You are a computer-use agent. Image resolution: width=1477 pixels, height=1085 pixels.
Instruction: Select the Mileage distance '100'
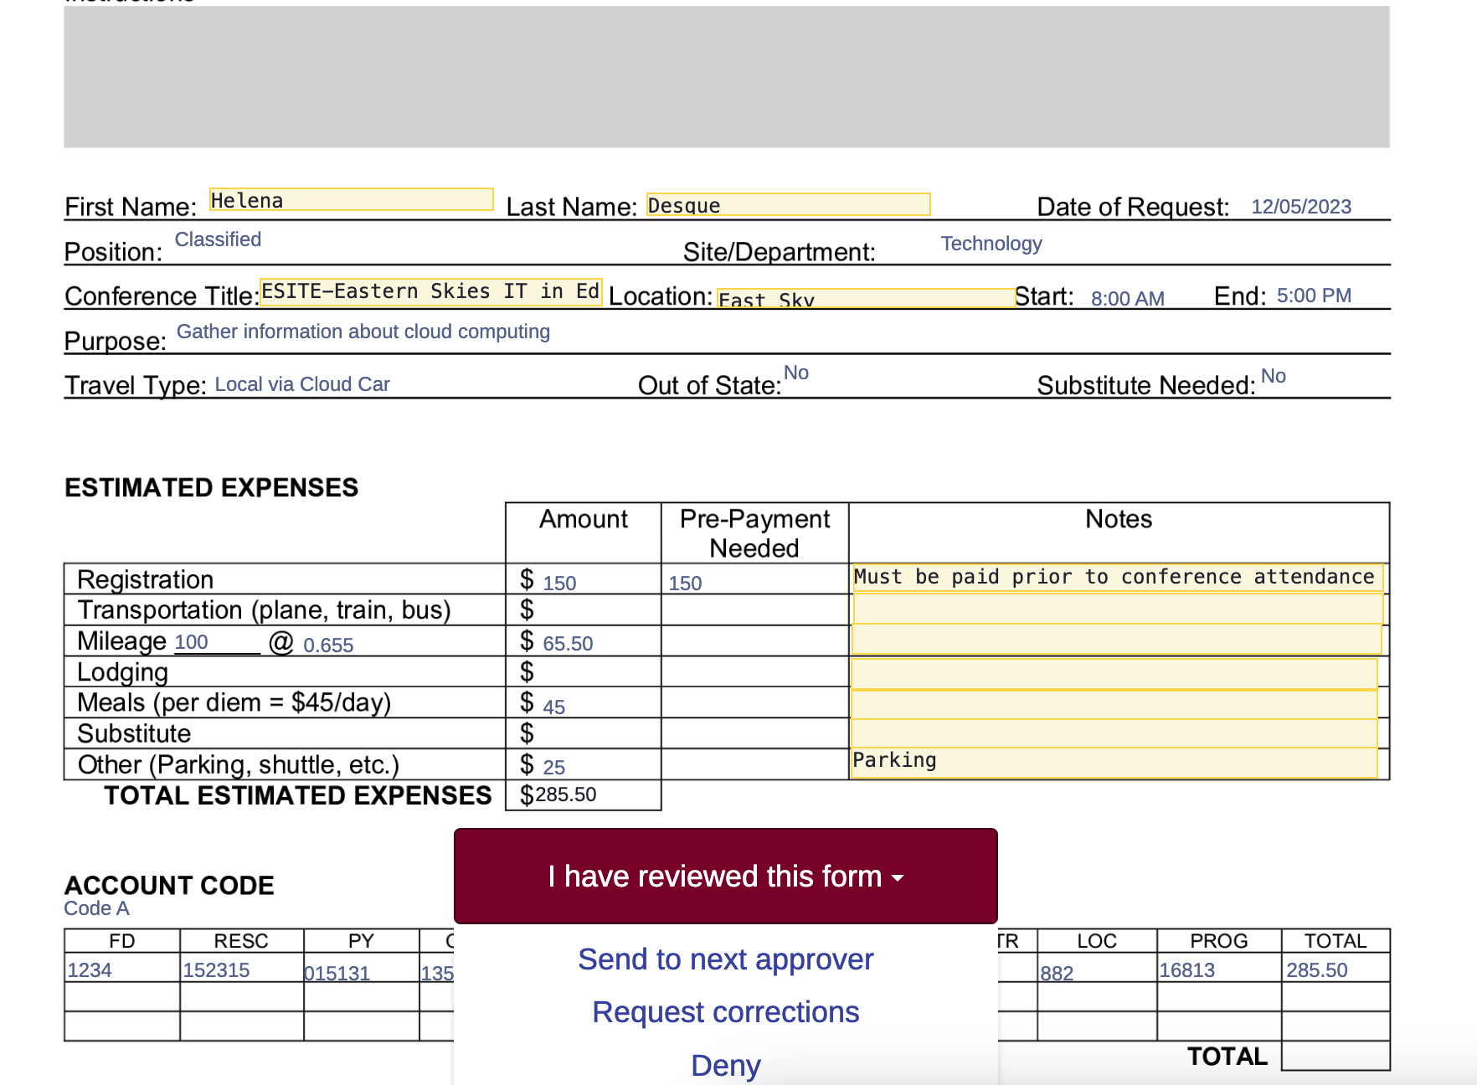191,642
